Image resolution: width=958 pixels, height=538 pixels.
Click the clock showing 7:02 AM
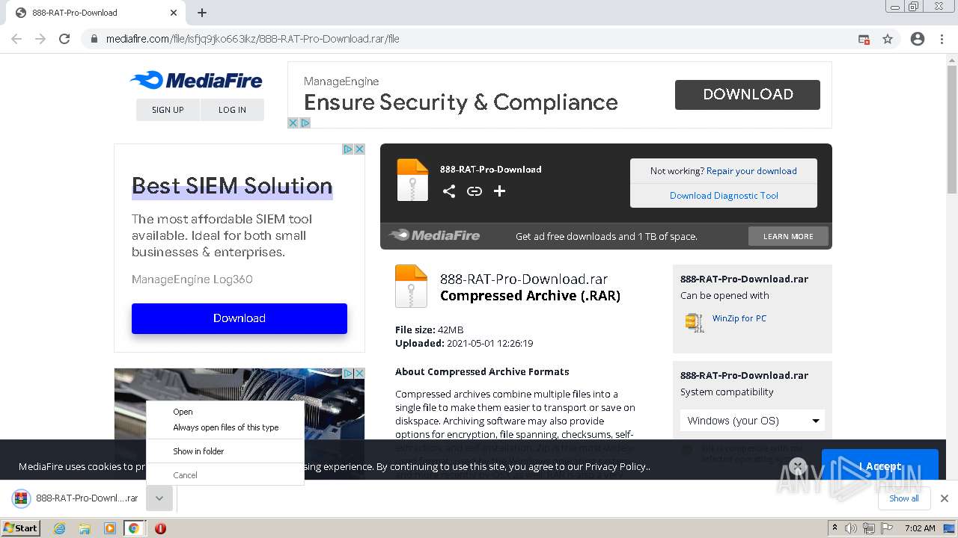tap(920, 528)
